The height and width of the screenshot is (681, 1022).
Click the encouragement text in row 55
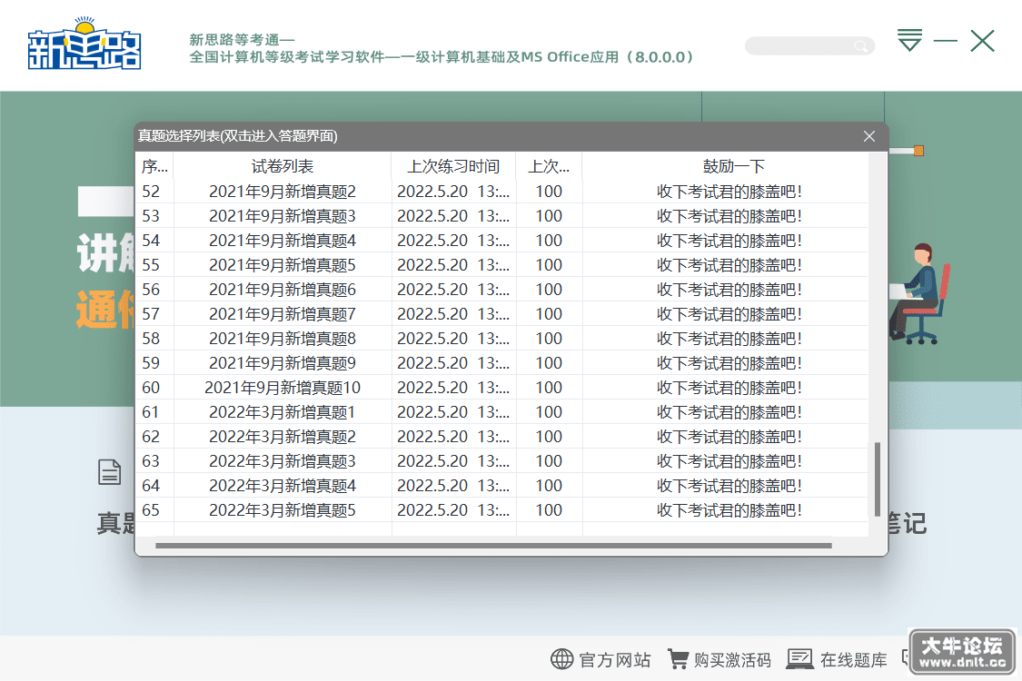(x=729, y=265)
